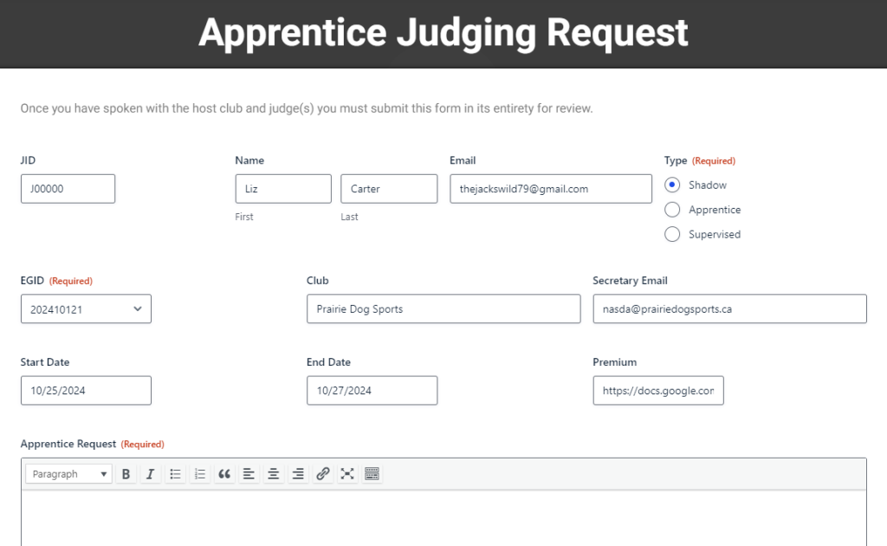The width and height of the screenshot is (887, 546).
Task: Align text right in editor
Action: [298, 474]
